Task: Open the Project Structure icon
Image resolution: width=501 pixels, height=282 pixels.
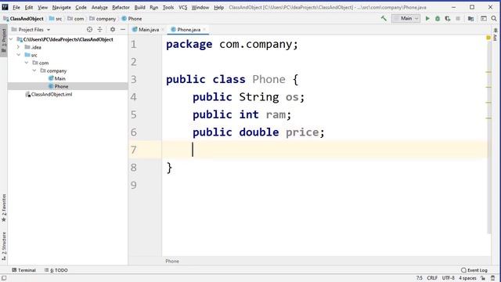Action: pos(470,19)
